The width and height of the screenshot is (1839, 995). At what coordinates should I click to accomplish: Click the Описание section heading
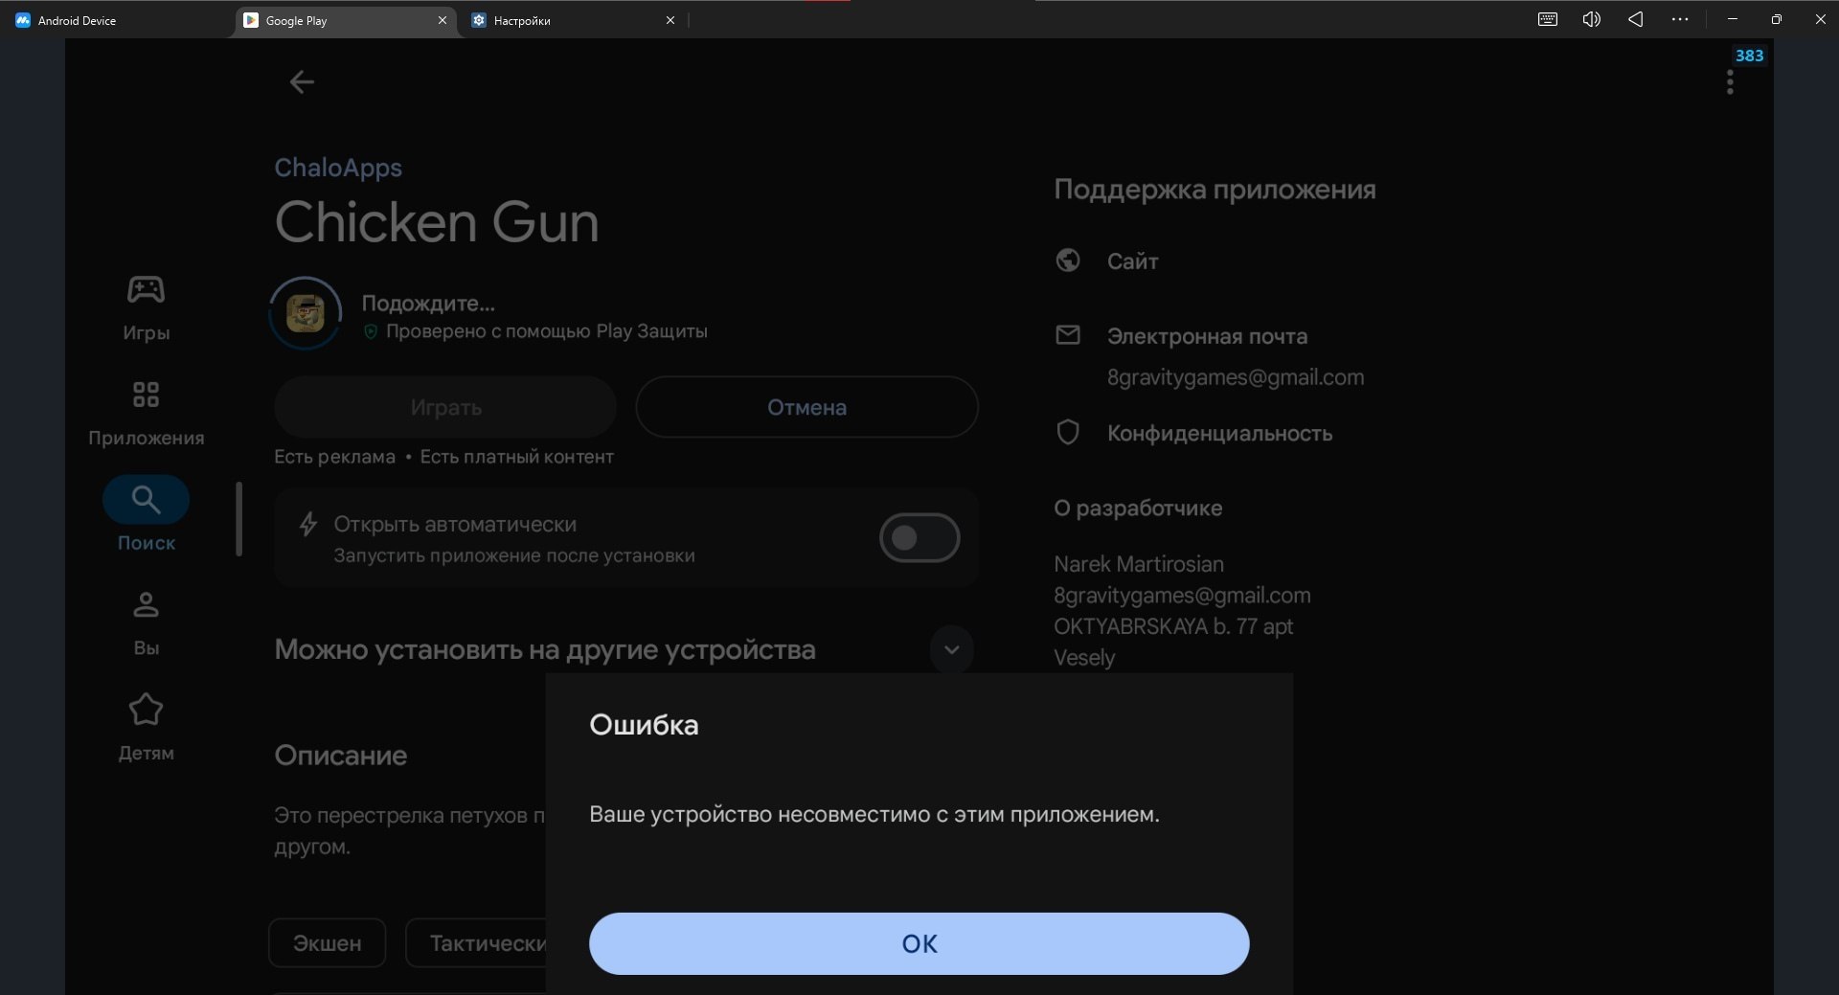point(341,756)
